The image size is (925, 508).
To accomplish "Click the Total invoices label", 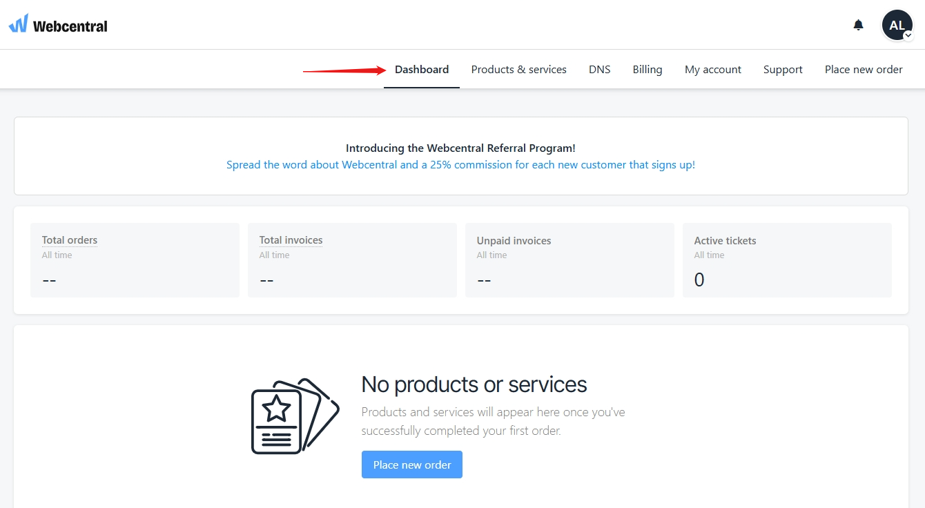I will click(291, 240).
